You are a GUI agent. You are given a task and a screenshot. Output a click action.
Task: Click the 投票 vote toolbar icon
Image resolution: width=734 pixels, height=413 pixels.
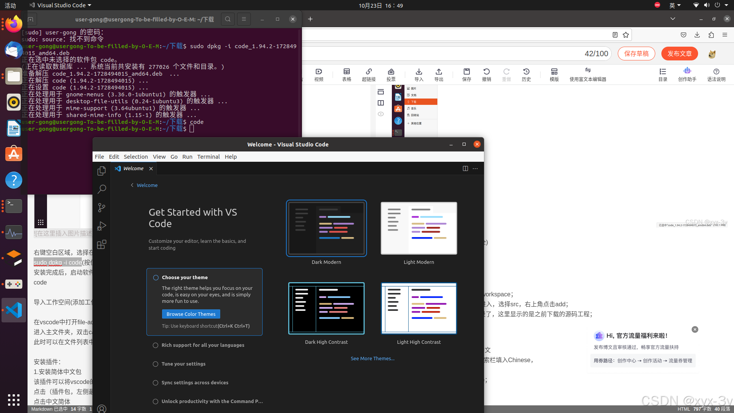click(x=391, y=75)
